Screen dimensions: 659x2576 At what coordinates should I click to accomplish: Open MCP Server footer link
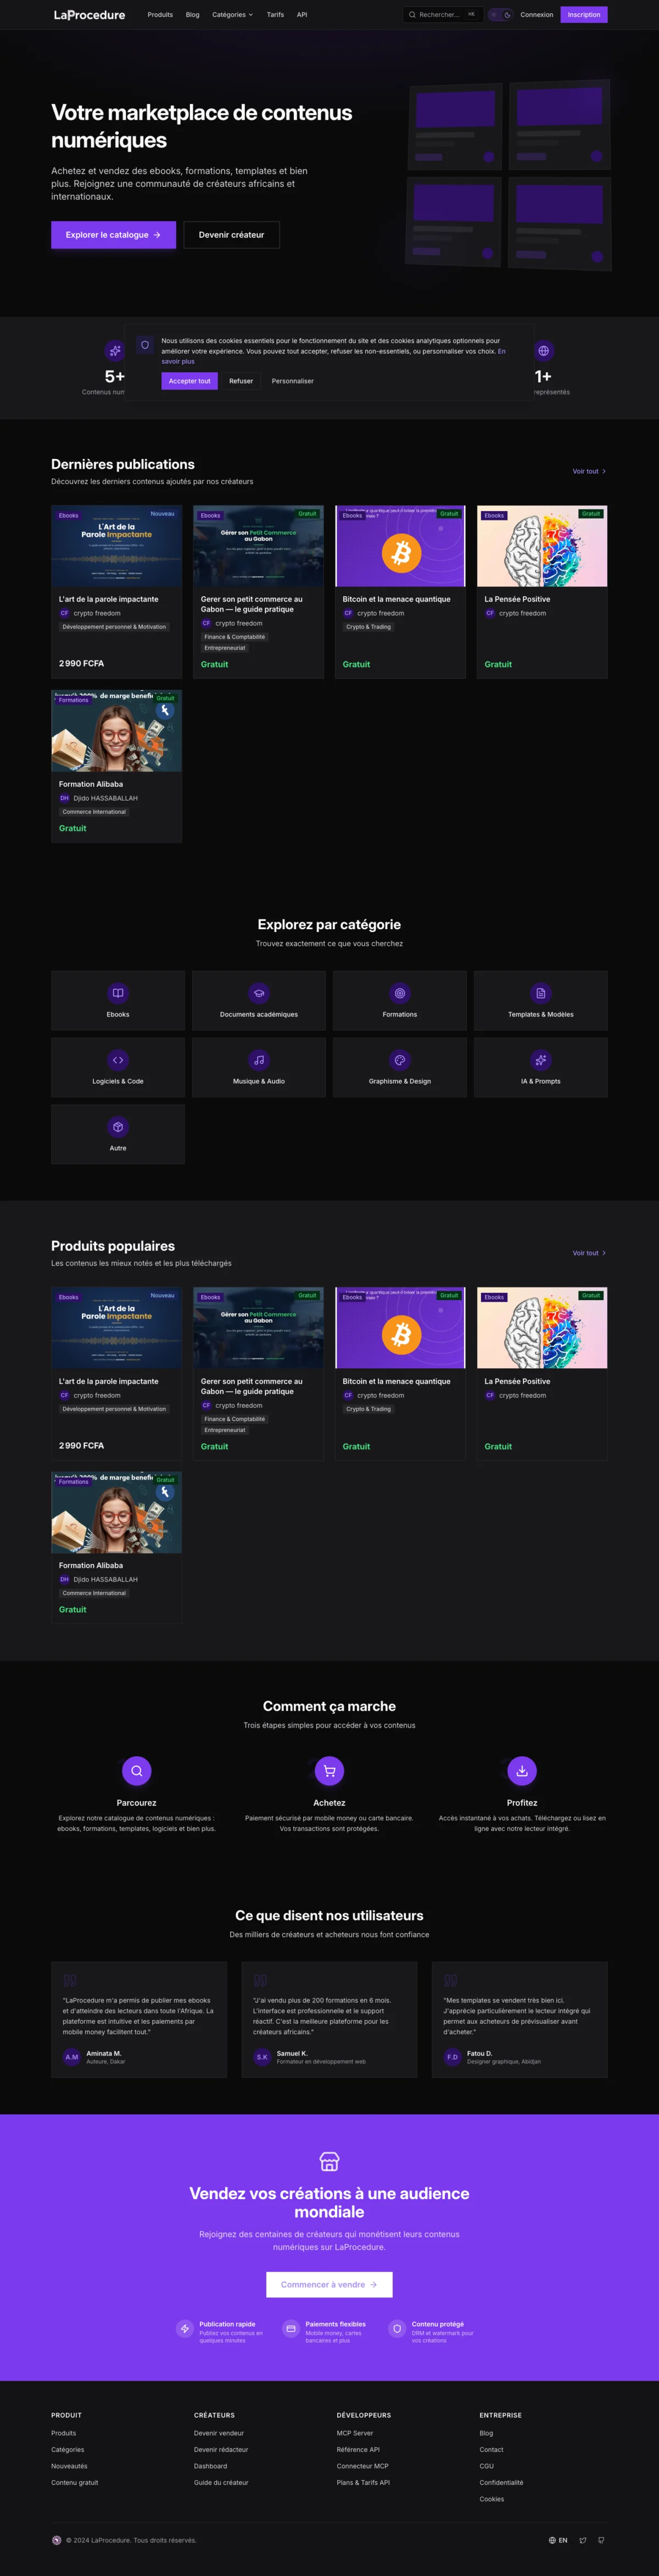[x=355, y=2433]
